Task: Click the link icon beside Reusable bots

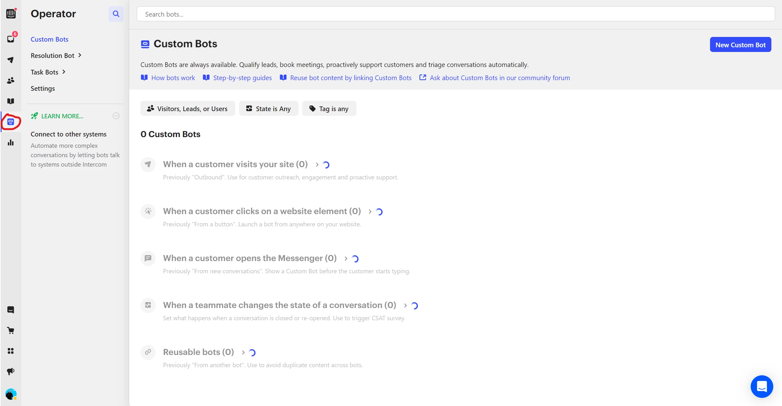Action: pos(148,352)
